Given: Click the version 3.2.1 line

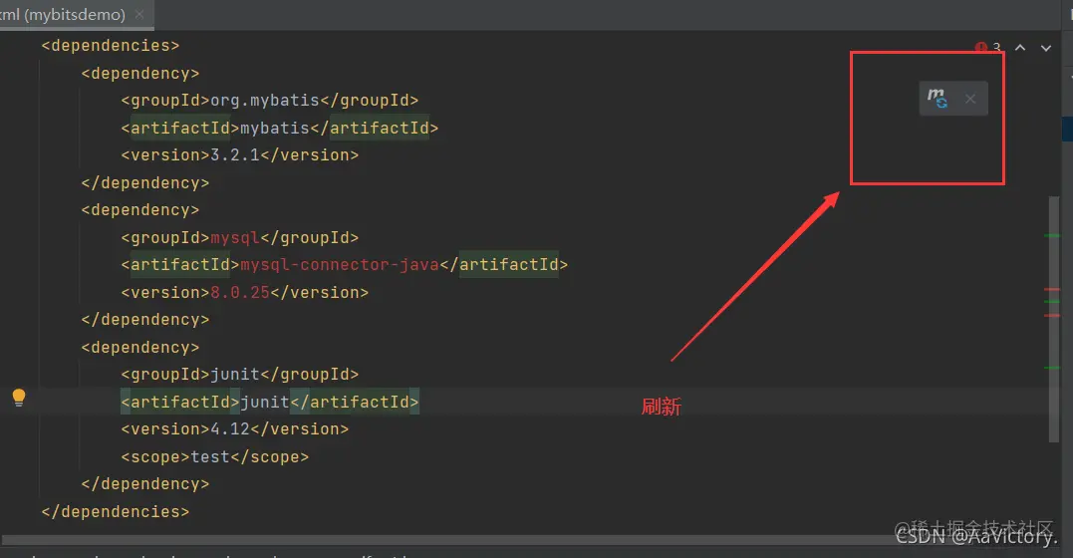Looking at the screenshot, I should pos(239,155).
